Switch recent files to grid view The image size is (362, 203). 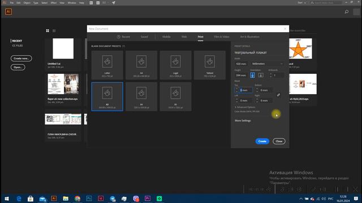click(x=48, y=30)
